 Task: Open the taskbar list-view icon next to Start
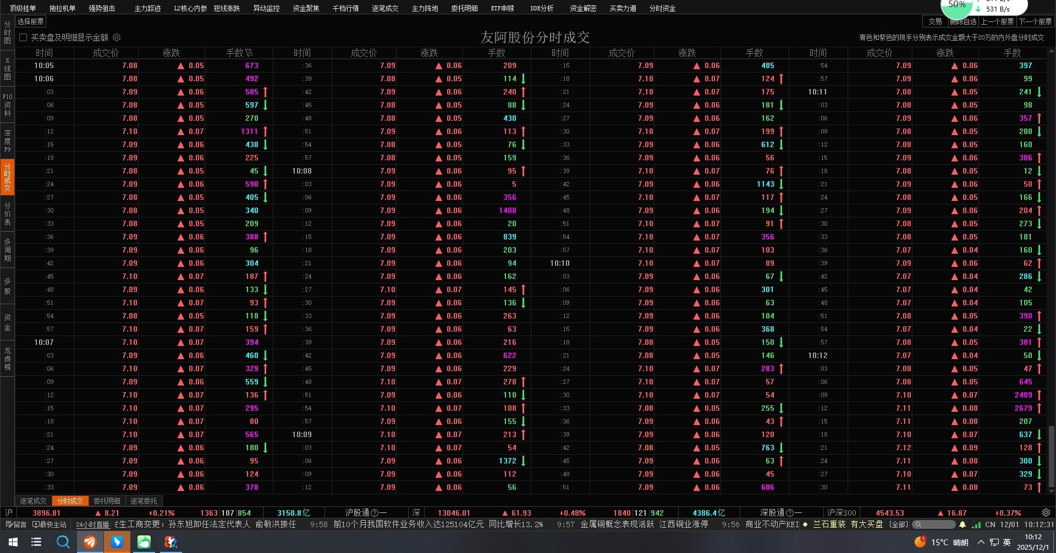pos(36,542)
